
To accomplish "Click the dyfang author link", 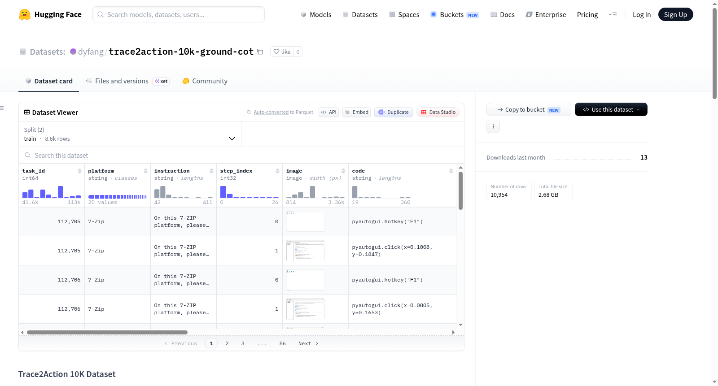I will [91, 52].
